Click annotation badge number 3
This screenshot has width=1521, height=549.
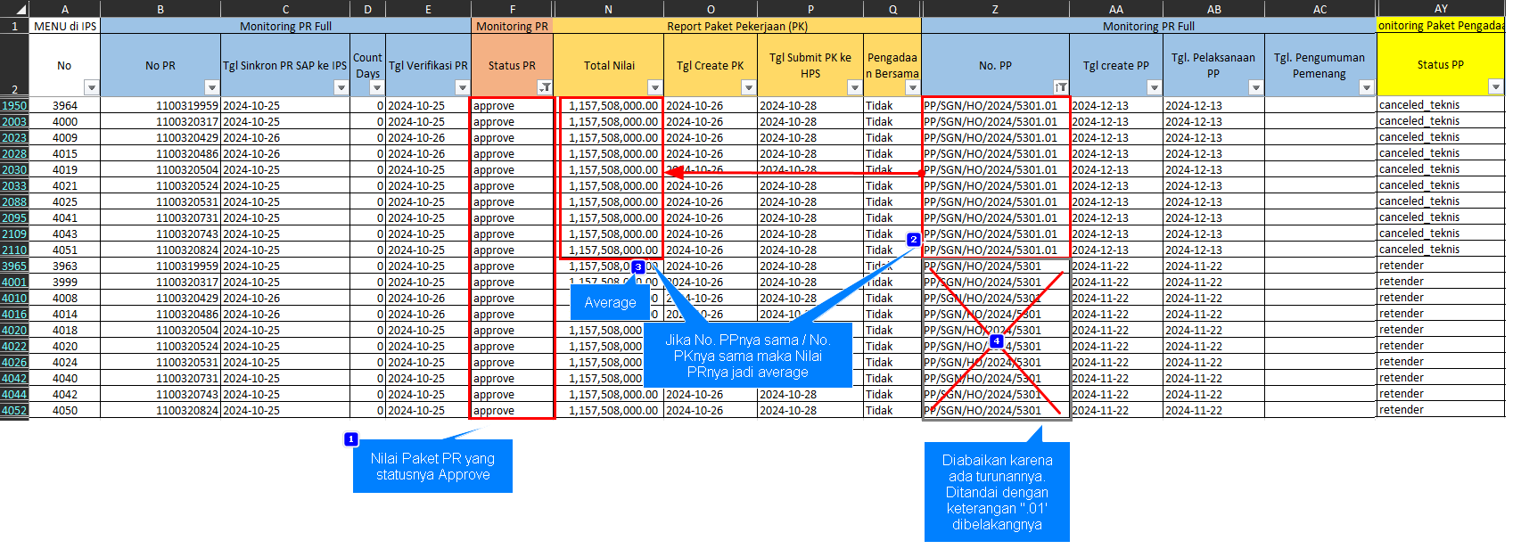637,267
